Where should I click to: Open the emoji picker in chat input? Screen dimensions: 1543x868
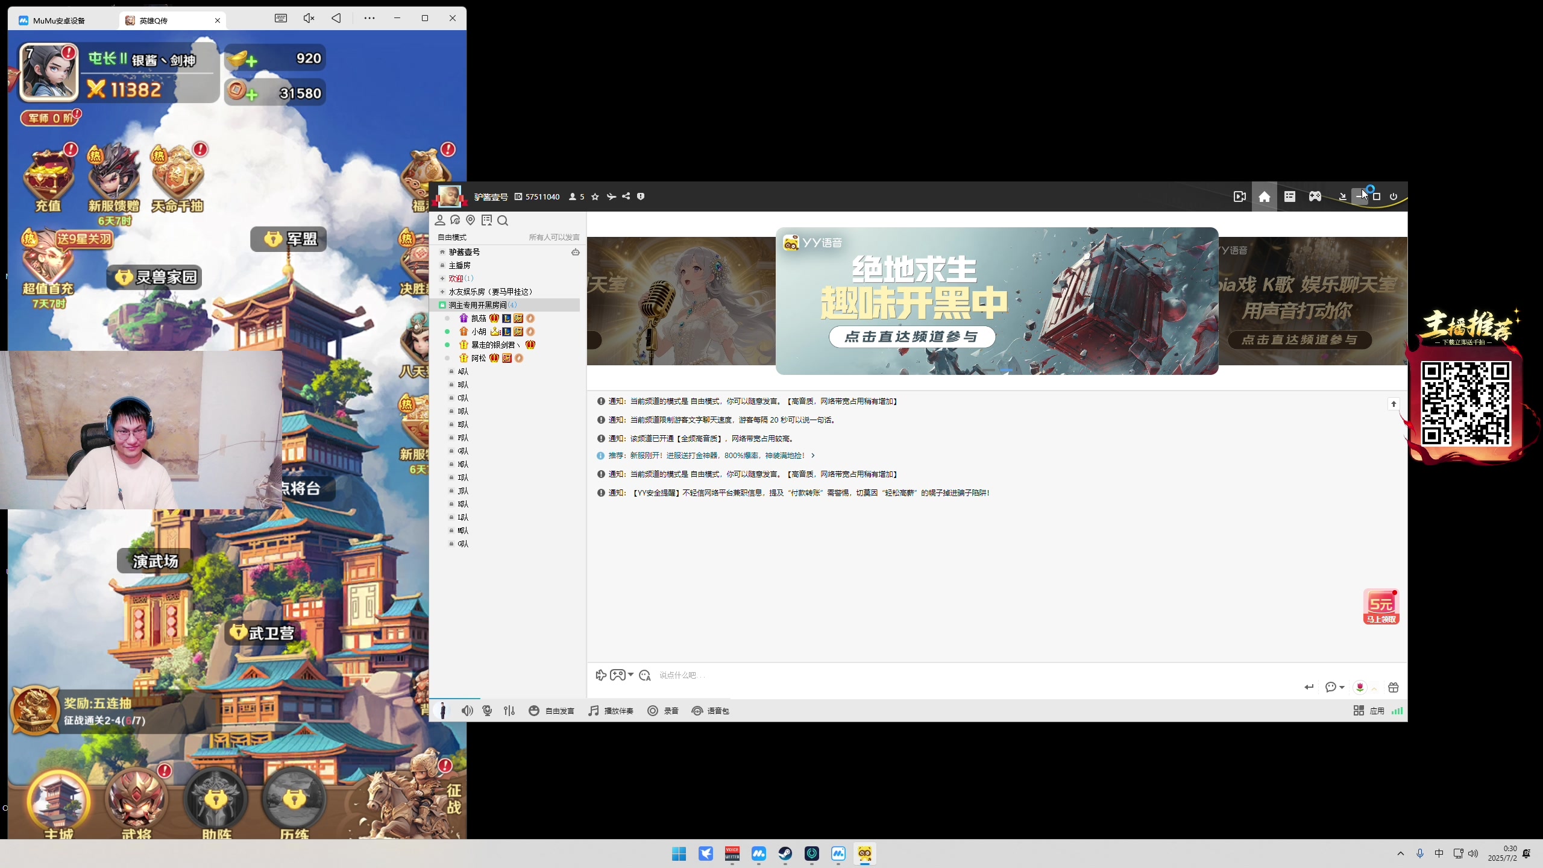(644, 675)
